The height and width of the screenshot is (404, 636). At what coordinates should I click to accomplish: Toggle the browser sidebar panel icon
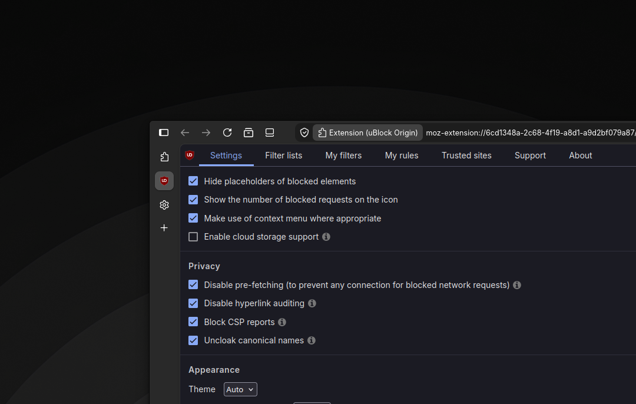click(x=164, y=133)
